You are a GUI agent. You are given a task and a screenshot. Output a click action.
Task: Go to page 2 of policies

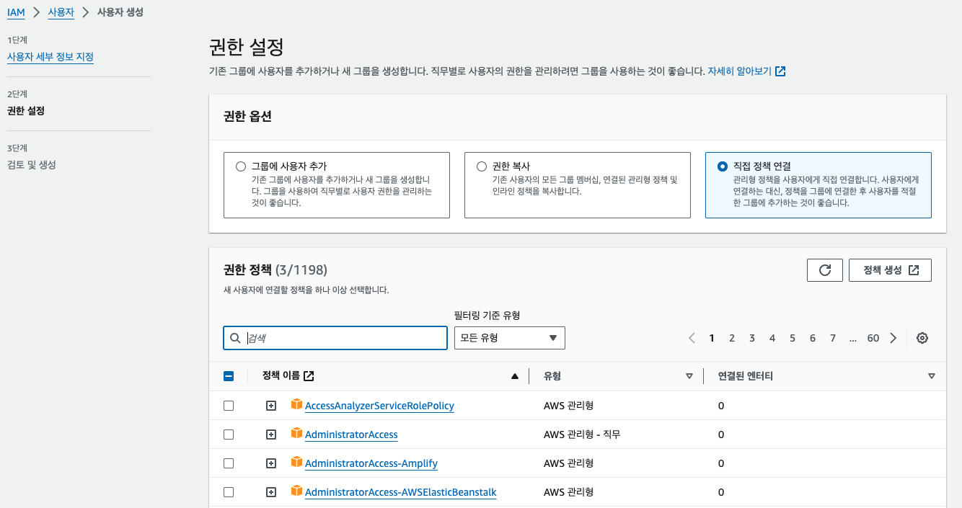click(732, 338)
